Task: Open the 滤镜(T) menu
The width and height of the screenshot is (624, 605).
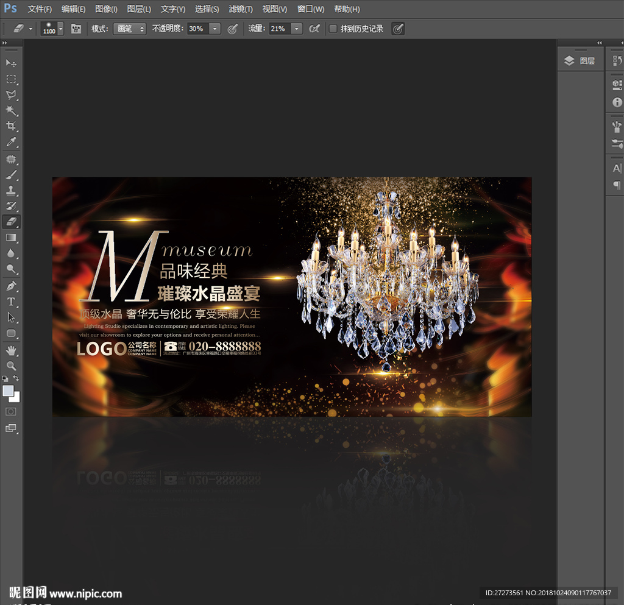Action: [x=241, y=9]
